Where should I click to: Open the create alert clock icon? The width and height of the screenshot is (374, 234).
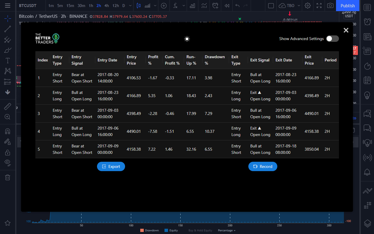(215, 6)
